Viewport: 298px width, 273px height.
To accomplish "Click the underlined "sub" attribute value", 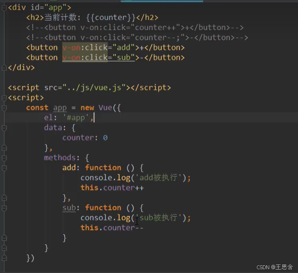I will point(124,58).
